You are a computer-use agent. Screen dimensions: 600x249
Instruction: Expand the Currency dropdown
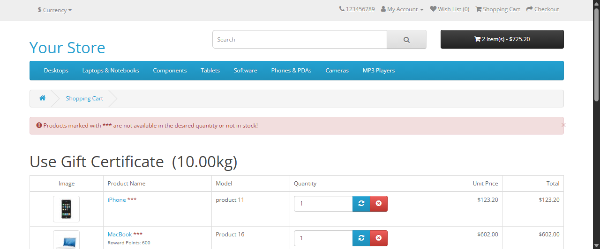pos(55,10)
